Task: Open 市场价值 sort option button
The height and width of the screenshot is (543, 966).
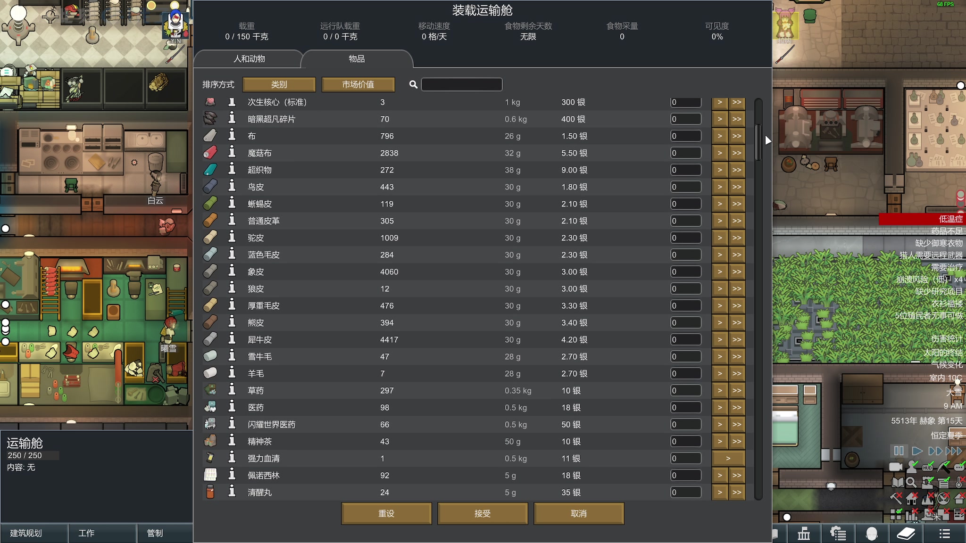Action: coord(358,84)
